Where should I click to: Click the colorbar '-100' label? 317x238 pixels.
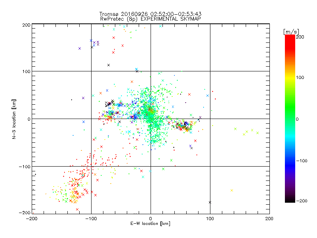(x=302, y=161)
